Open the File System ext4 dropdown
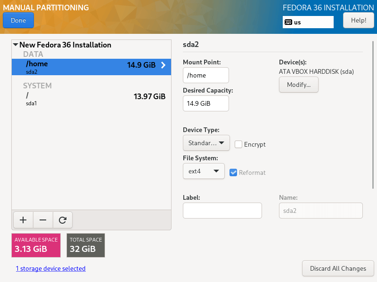377x282 pixels. tap(204, 172)
